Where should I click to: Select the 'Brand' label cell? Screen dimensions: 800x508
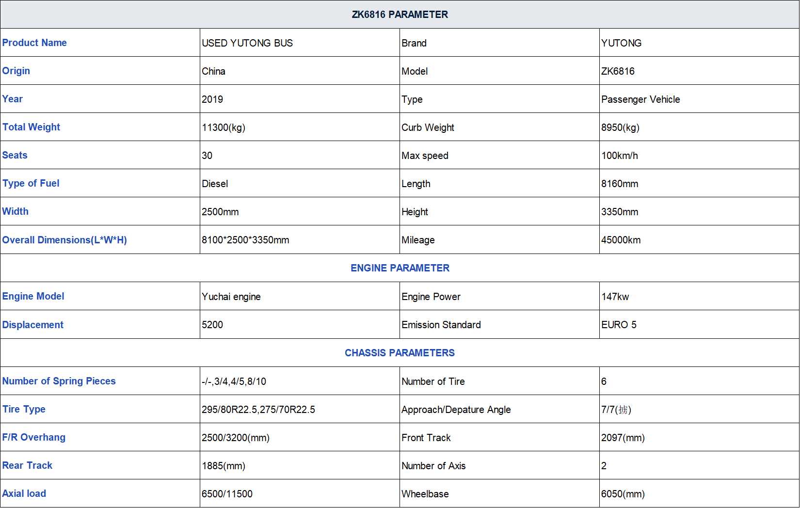499,43
